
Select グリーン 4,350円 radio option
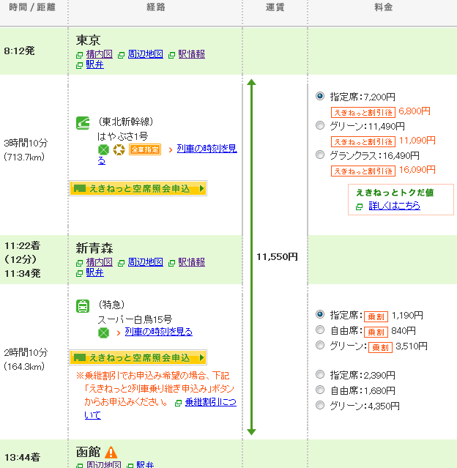pyautogui.click(x=320, y=405)
